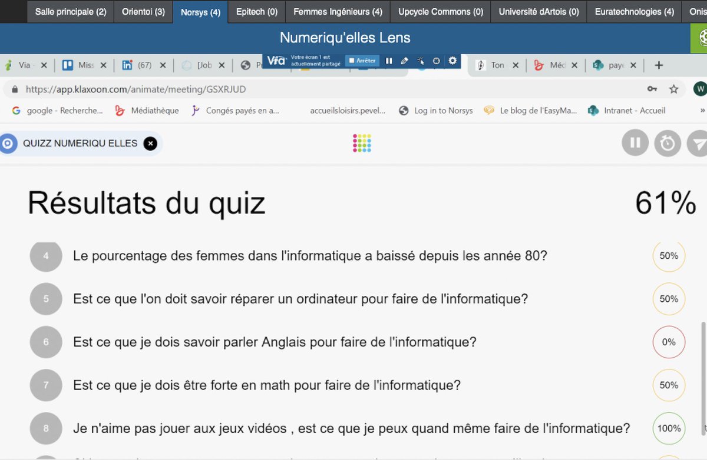The height and width of the screenshot is (460, 707).
Task: Select quiz question 5 number circle
Action: pyautogui.click(x=46, y=299)
